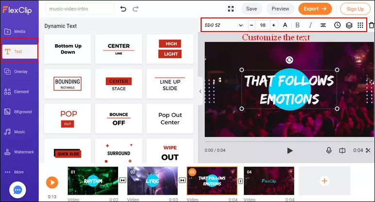
Task: Open the text position grid icon
Action: (x=360, y=25)
